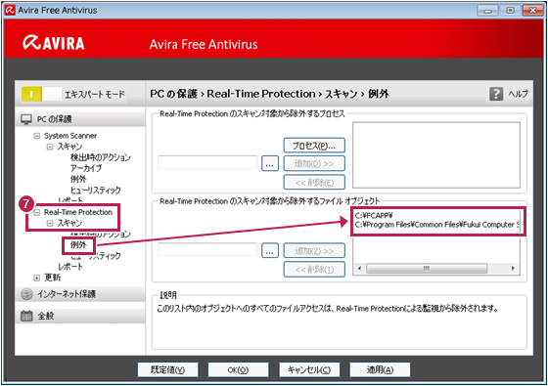
Task: Select System Scanner in the tree
Action: [70, 136]
